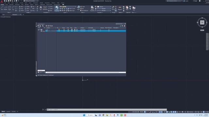The width and height of the screenshot is (209, 117).
Task: Click the Group tool
Action: tap(113, 8)
